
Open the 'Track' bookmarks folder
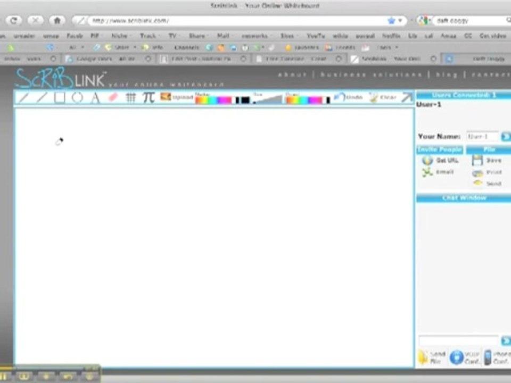click(149, 36)
